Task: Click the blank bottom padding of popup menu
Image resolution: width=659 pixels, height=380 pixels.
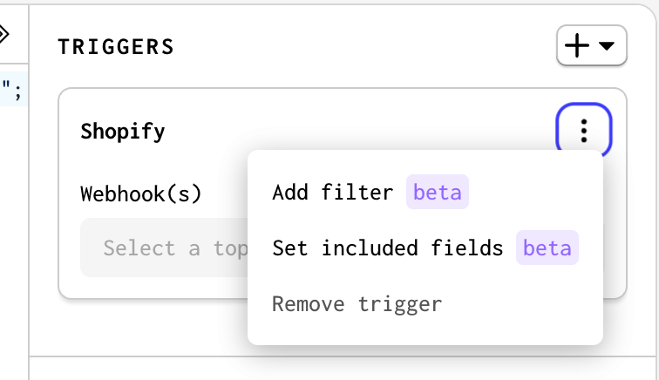Action: pos(425,332)
